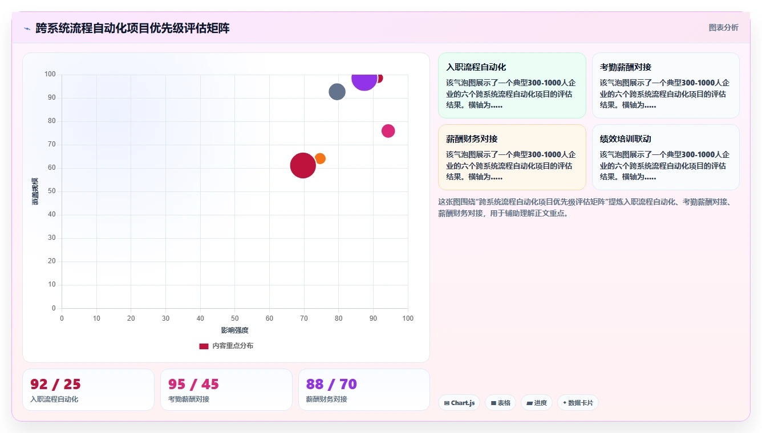
Task: Click the 薪酬财务对接 label under 88 / 70
Action: point(327,399)
